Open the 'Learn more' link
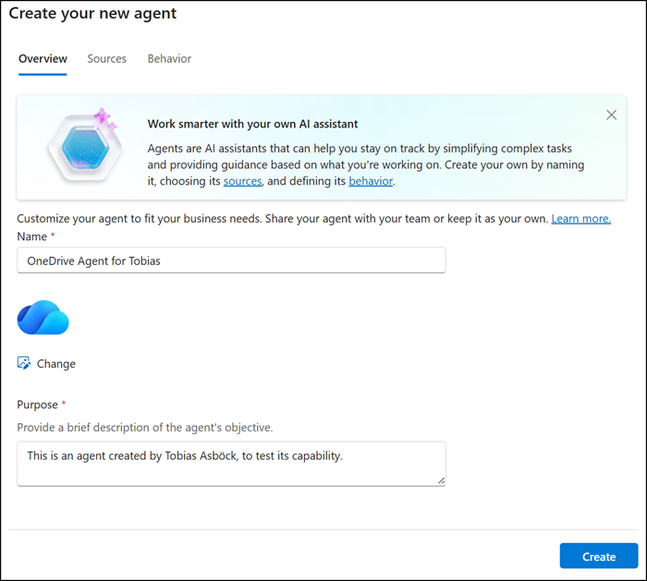The height and width of the screenshot is (581, 647). point(581,219)
